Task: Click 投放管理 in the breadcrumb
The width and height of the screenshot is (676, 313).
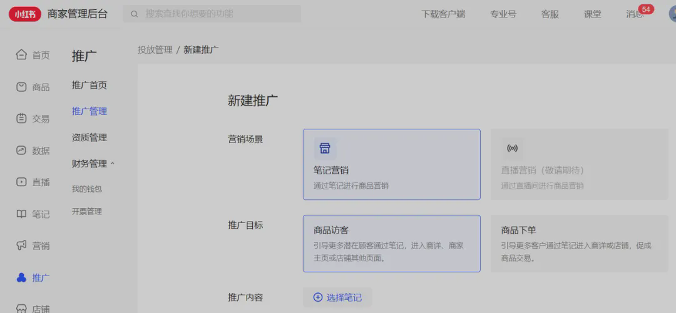Action: (x=155, y=49)
